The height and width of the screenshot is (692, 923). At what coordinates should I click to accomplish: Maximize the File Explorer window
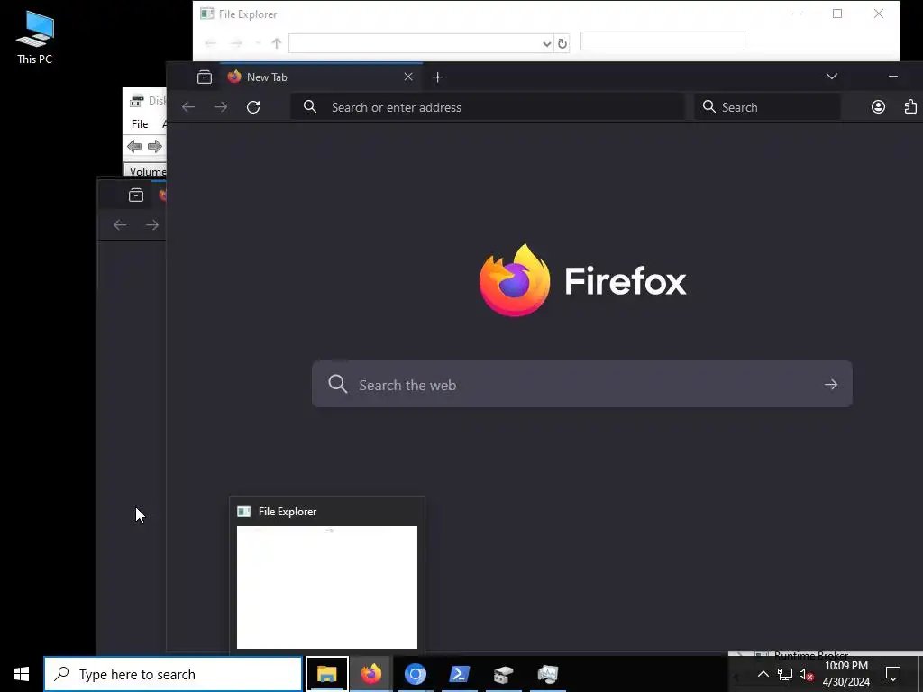tap(837, 14)
